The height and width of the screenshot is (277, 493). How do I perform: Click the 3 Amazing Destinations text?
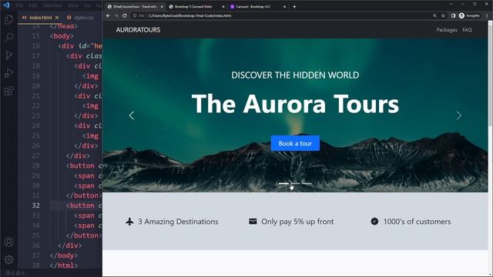click(178, 222)
